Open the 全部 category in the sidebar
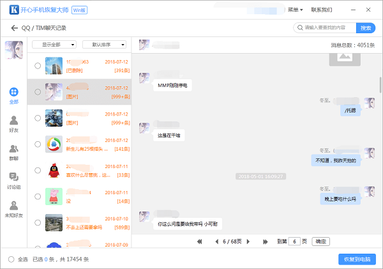This screenshot has width=383, height=269. (x=13, y=96)
